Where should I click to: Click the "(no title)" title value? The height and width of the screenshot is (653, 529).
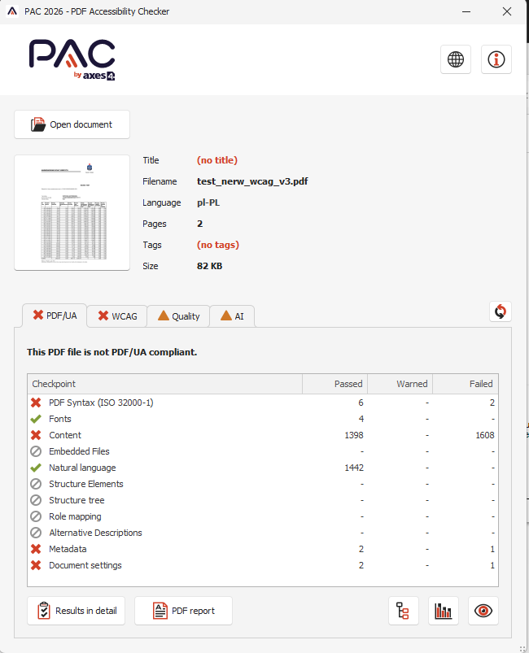click(217, 160)
